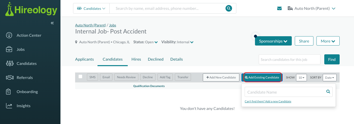Click the dark onboarding hint dot near Sponsorships
The width and height of the screenshot is (354, 124).
tap(255, 36)
